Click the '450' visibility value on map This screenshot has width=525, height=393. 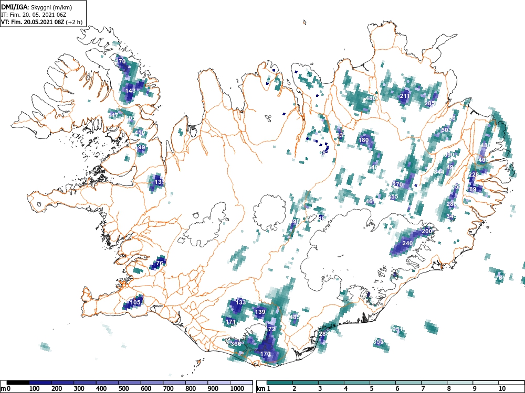140,133
